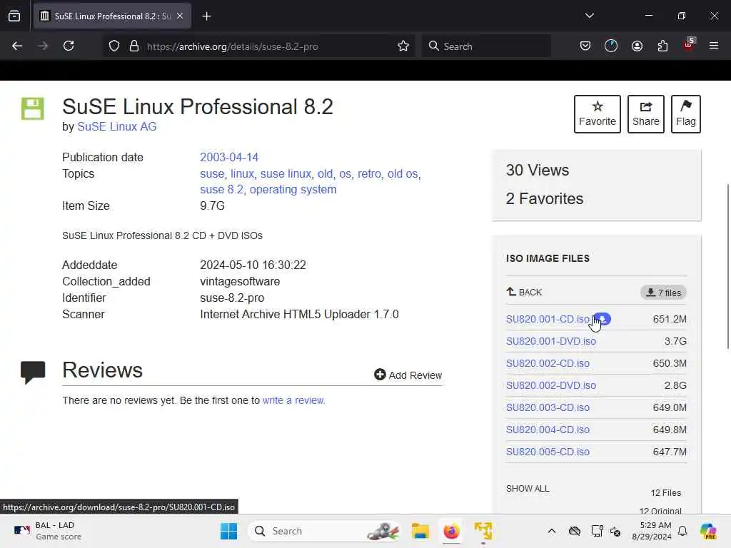Open the 'suse' topic link
Screen dimensions: 731x548
coord(212,174)
